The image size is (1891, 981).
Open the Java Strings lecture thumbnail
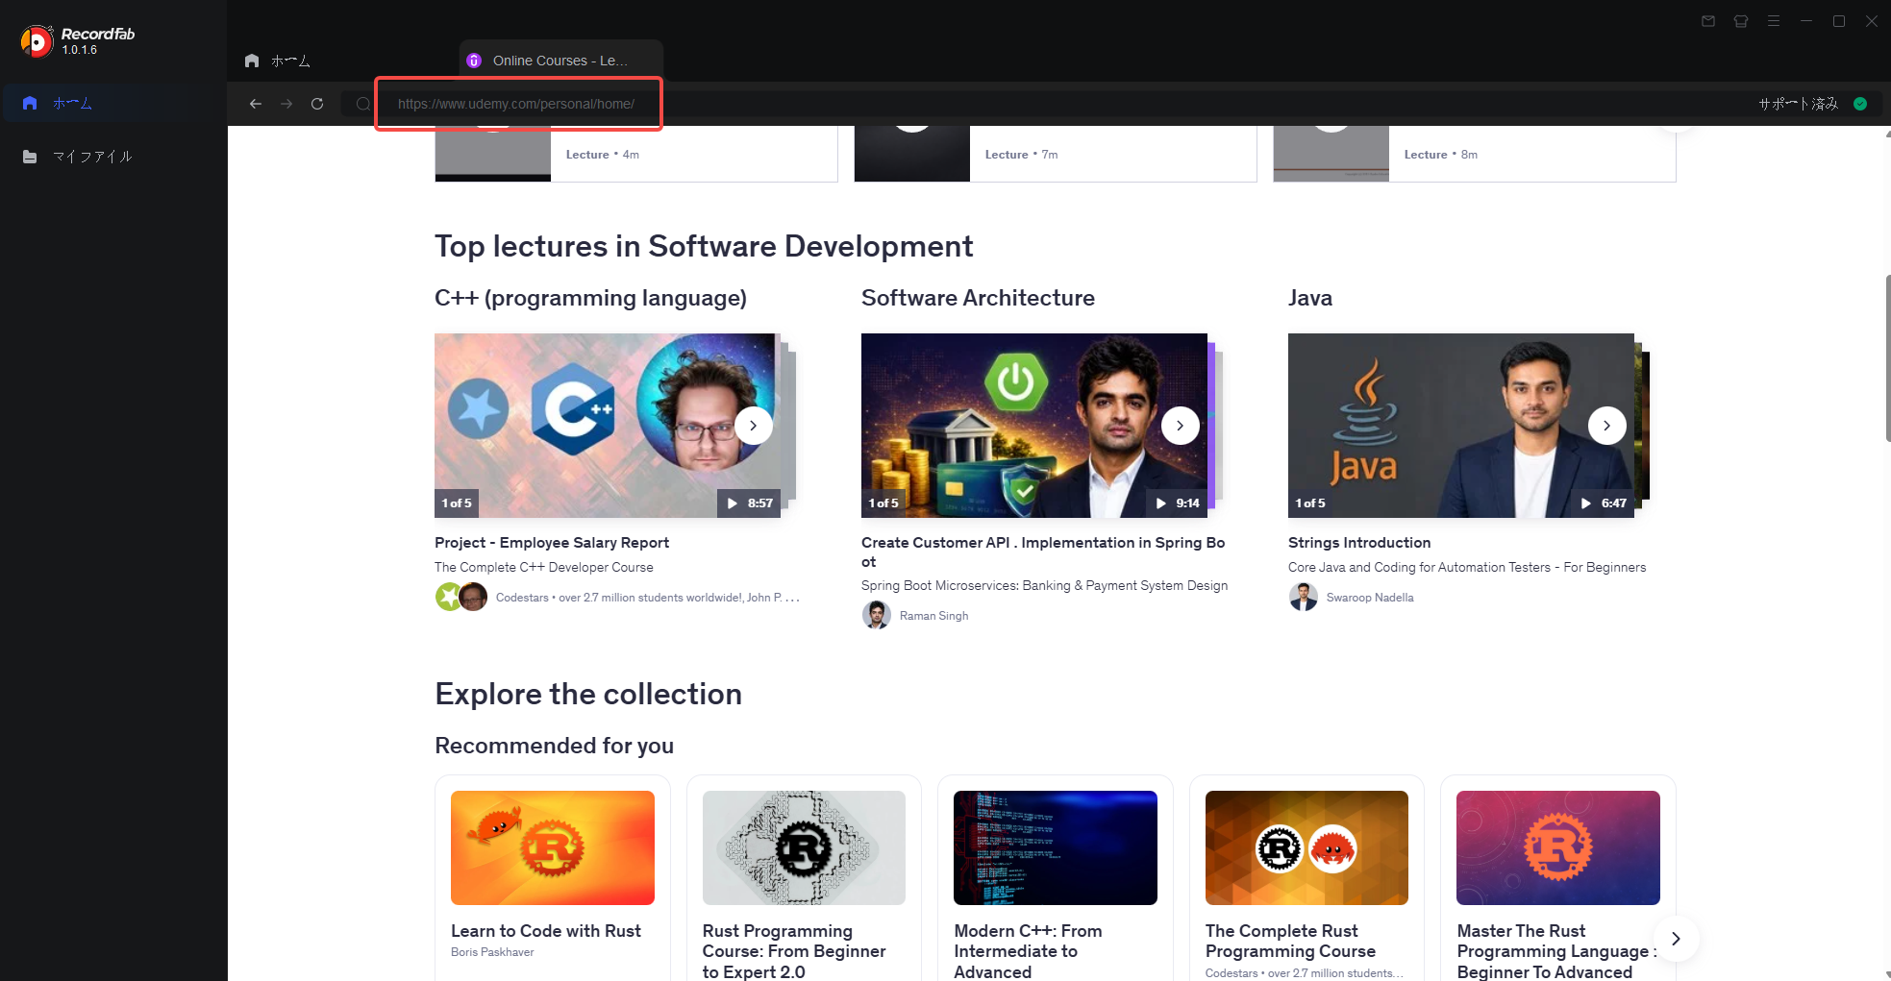click(x=1461, y=426)
